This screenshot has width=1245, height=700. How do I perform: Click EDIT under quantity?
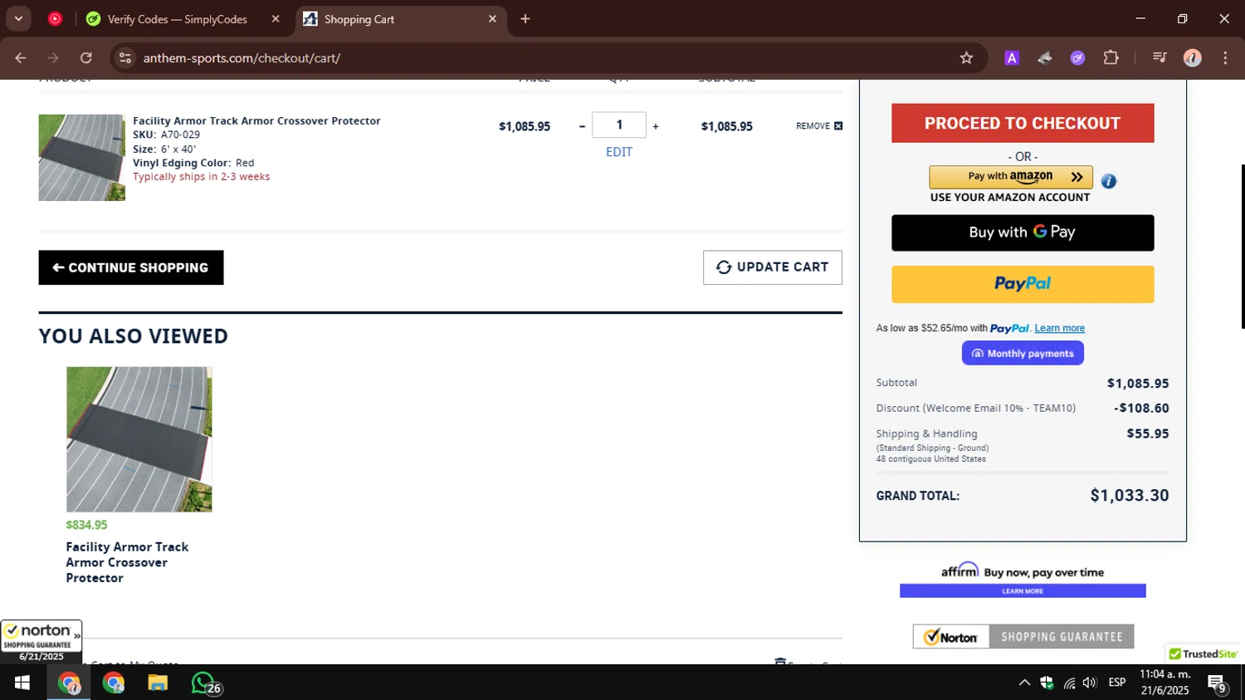(x=619, y=152)
